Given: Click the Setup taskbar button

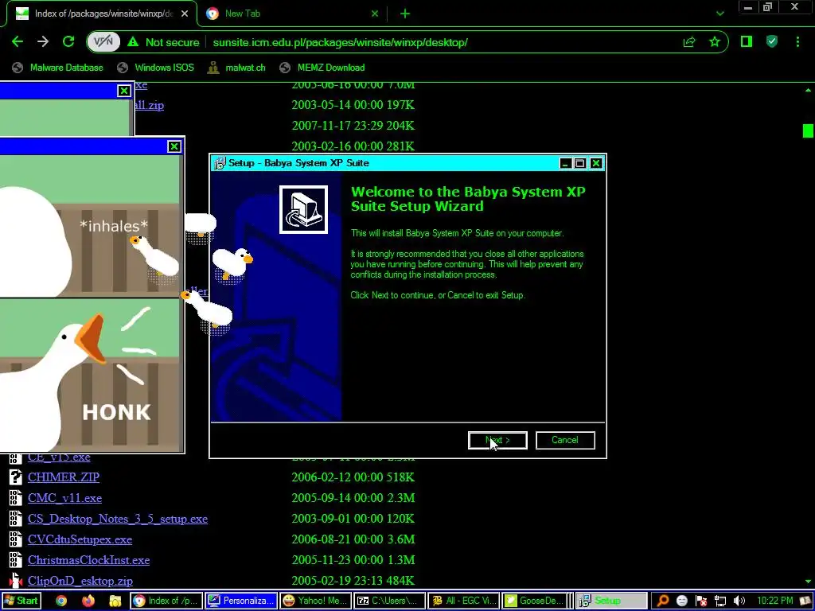Looking at the screenshot, I should tap(611, 601).
